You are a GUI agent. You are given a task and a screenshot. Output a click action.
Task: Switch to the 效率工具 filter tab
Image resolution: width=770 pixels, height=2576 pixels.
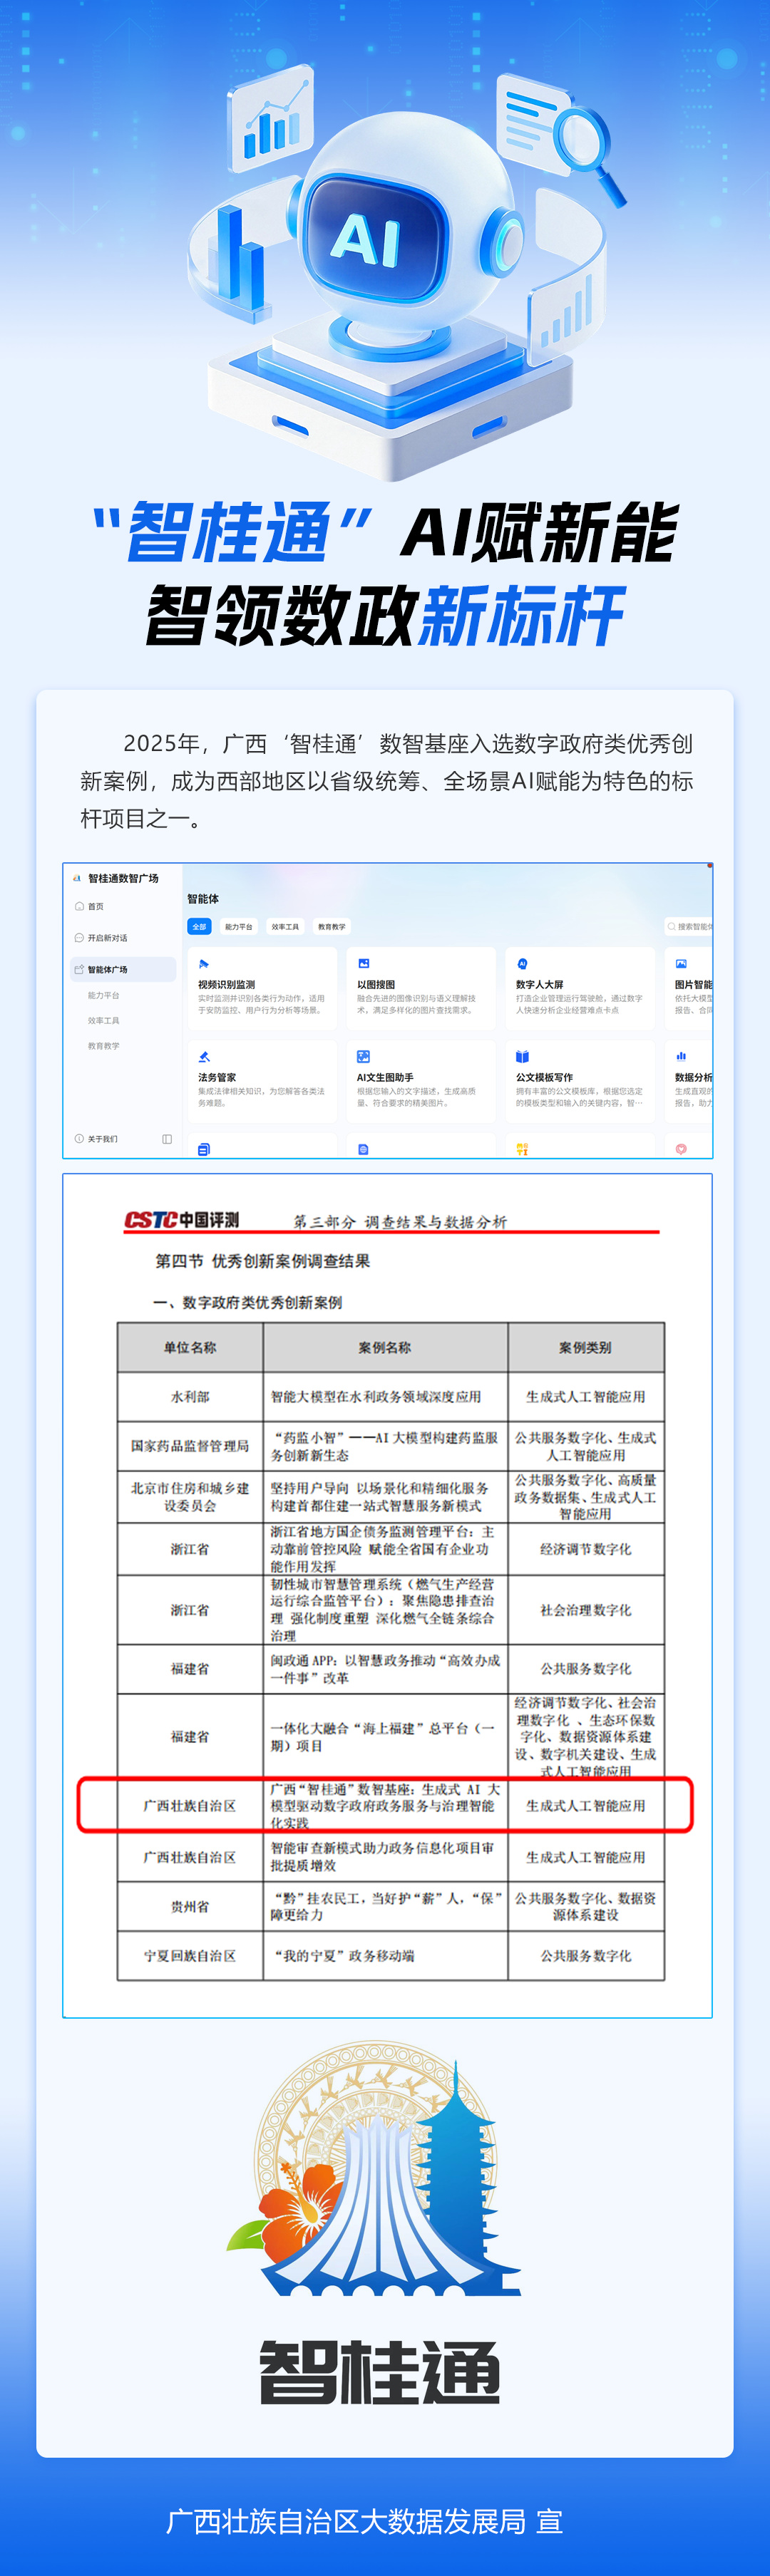coord(285,927)
